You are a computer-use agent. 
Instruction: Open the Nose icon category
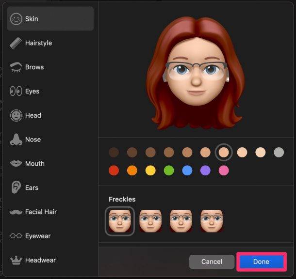coord(16,139)
